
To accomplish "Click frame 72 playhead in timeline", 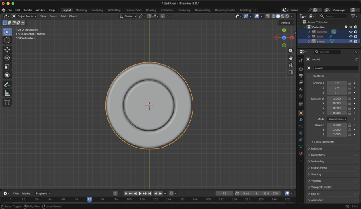I will point(89,199).
